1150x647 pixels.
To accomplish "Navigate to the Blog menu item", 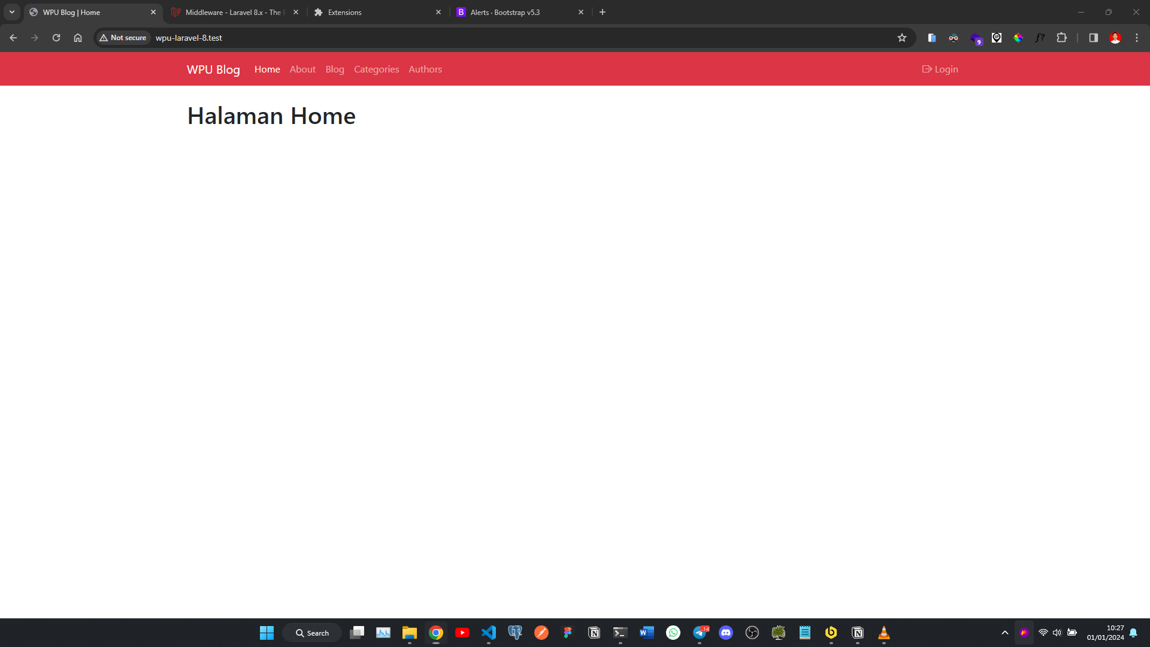I will point(335,69).
